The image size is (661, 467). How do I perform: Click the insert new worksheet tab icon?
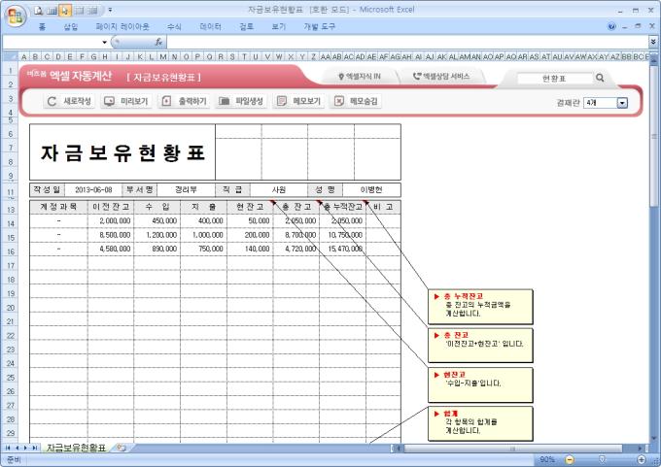tap(122, 448)
